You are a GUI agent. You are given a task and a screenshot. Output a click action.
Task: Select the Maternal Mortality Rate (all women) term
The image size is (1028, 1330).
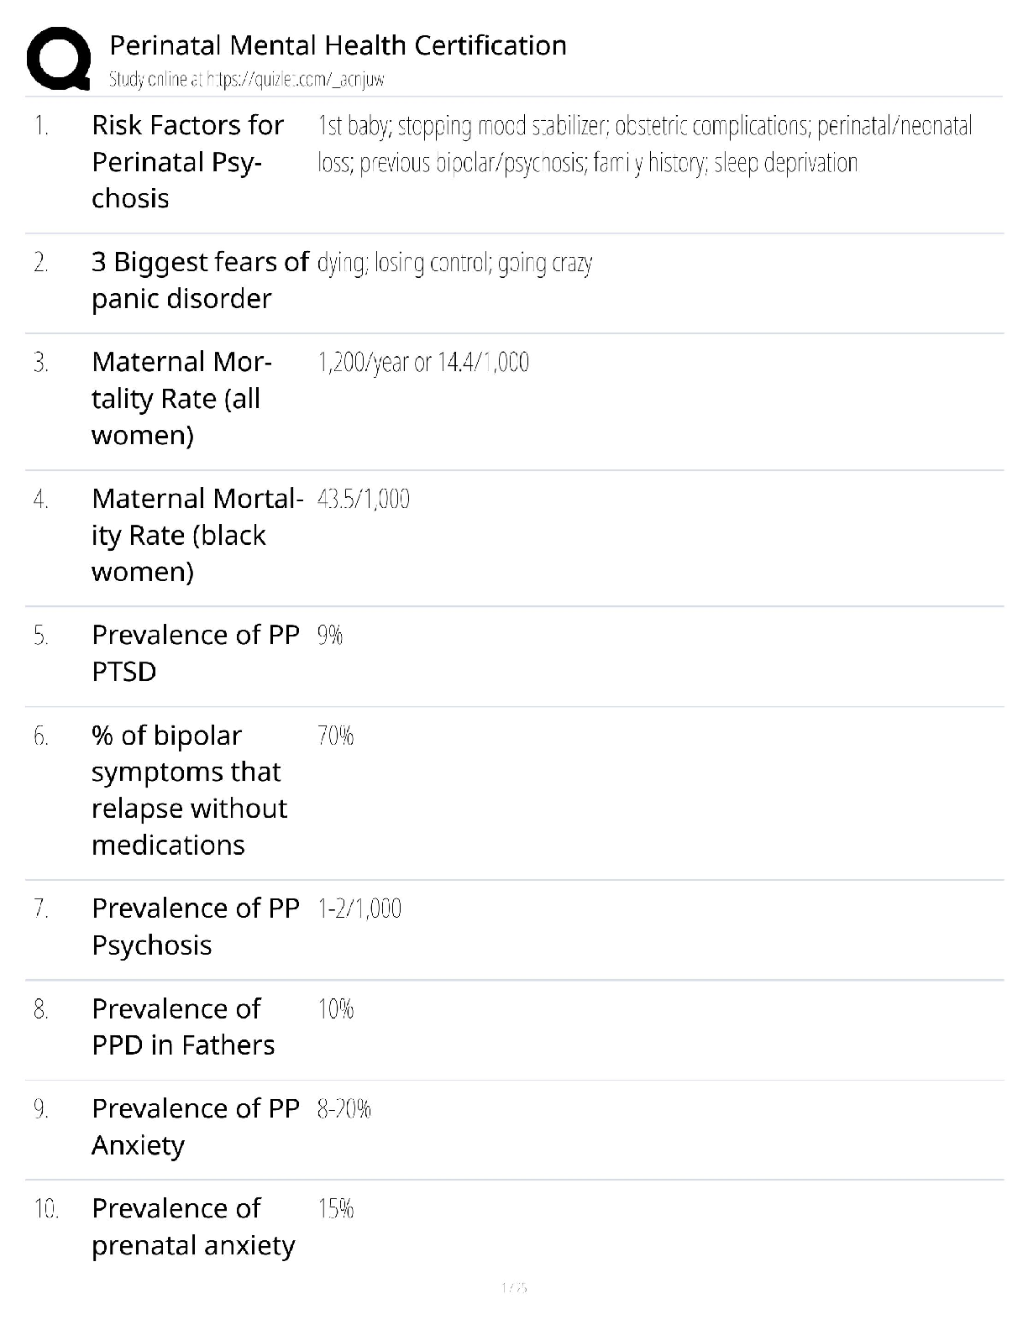(x=181, y=398)
